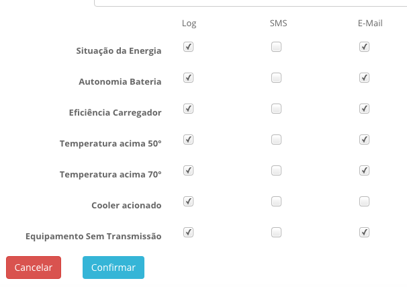Uncheck Log for Eficiência Carregador
This screenshot has height=287, width=407.
pos(189,108)
